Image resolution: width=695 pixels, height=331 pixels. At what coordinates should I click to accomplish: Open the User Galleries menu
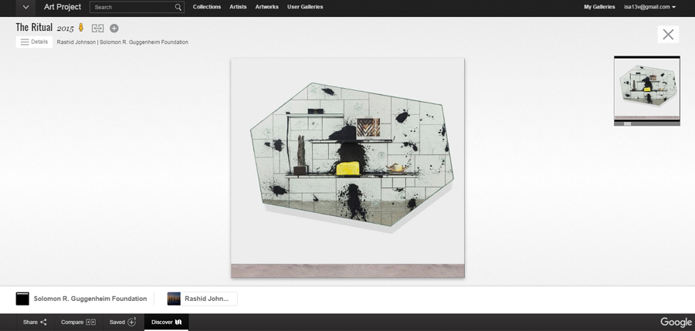point(305,7)
